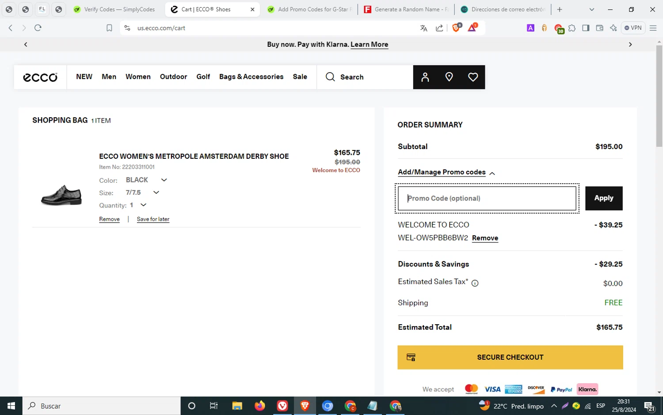Toggle the browser sidebar panel icon

pos(586,28)
